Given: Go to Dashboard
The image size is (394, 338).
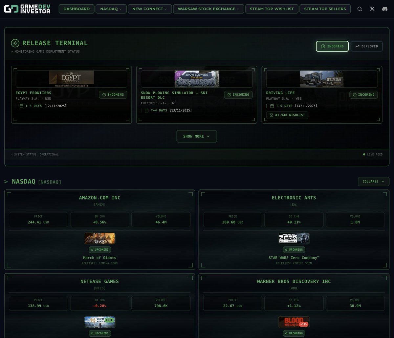Looking at the screenshot, I should point(77,9).
